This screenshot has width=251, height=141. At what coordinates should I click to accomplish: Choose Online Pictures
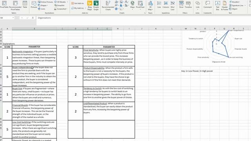click(x=45, y=2)
